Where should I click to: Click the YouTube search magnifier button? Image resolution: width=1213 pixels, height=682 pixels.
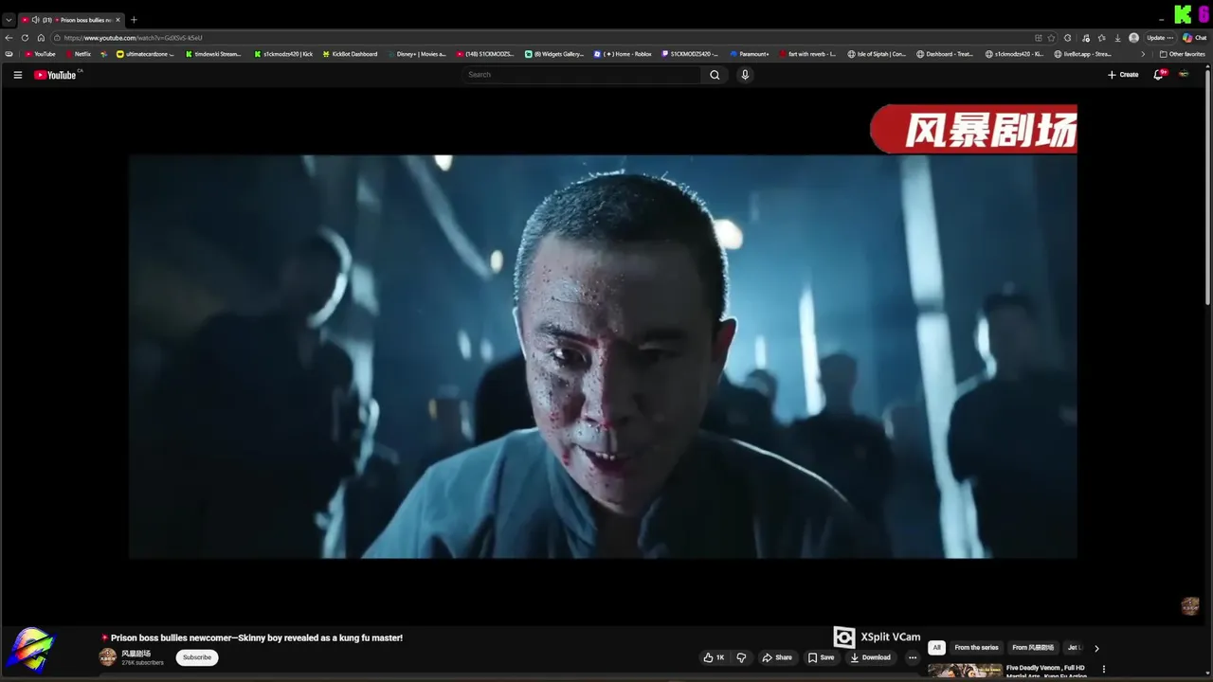pyautogui.click(x=715, y=75)
